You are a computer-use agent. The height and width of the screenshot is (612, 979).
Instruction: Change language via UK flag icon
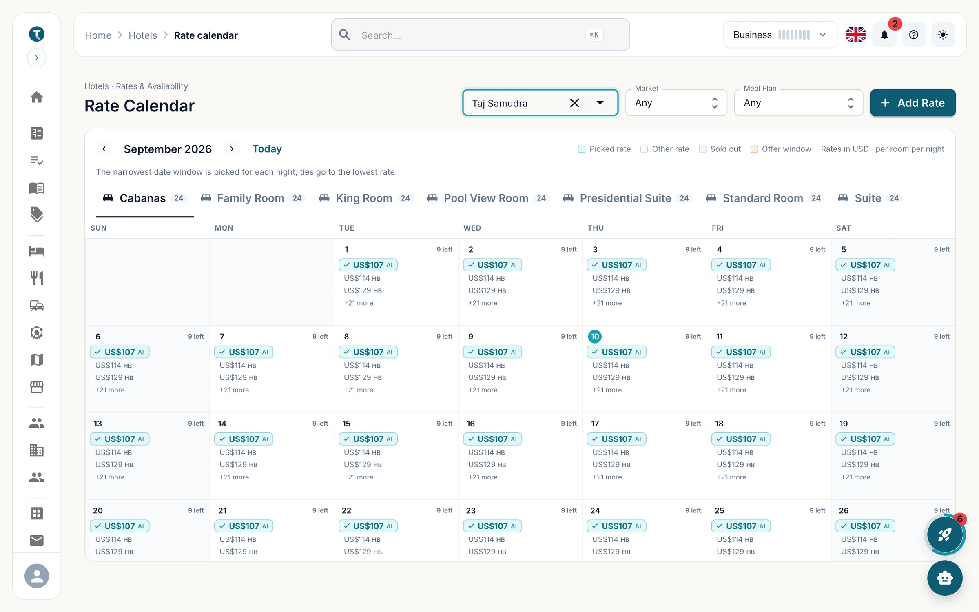tap(856, 35)
